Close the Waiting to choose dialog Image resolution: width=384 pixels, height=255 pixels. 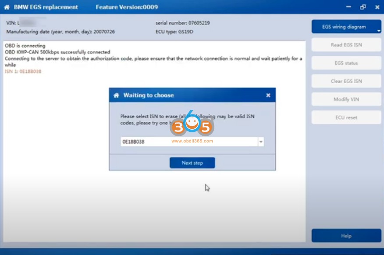(x=268, y=95)
